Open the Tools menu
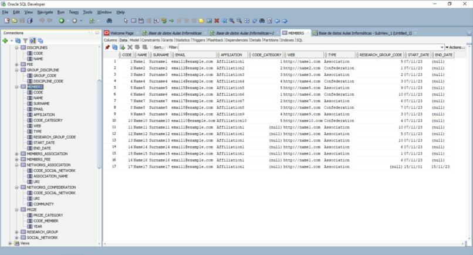This screenshot has height=255, width=473. tap(87, 12)
